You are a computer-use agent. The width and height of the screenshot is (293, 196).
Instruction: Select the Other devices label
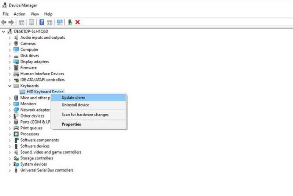[x=32, y=116]
